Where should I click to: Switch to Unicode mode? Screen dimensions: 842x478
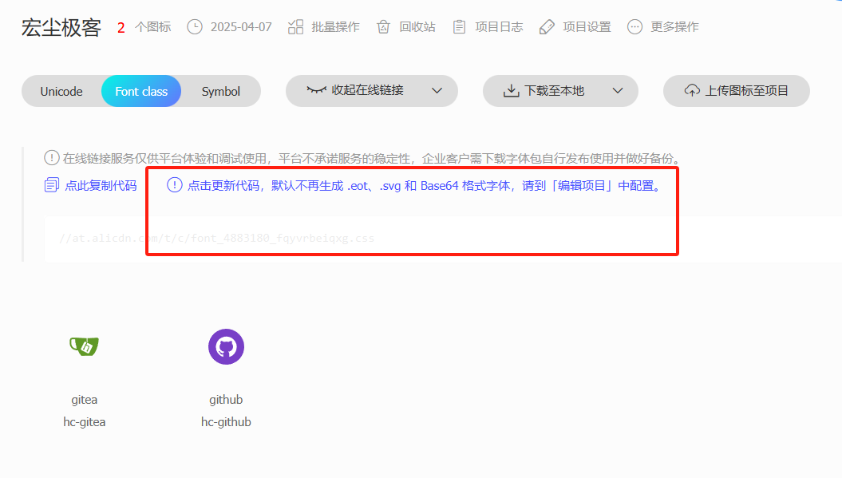(x=61, y=91)
